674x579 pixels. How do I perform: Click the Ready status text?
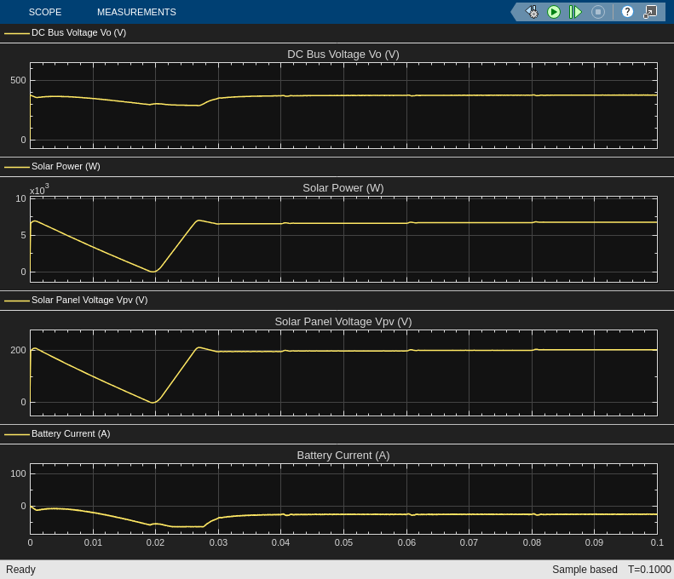click(20, 570)
